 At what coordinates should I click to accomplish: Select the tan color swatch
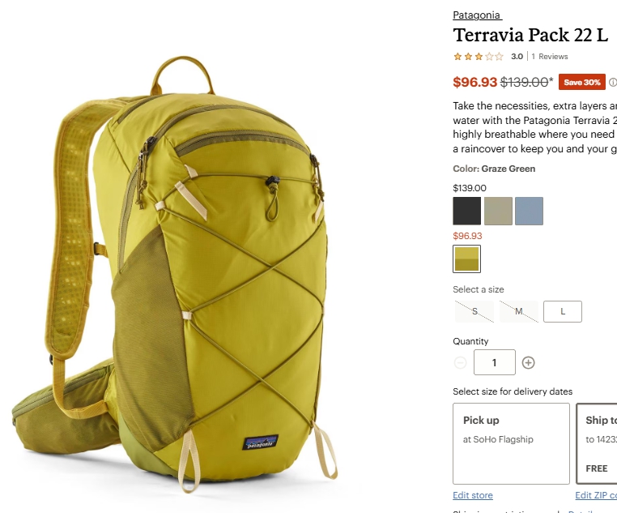coord(498,211)
